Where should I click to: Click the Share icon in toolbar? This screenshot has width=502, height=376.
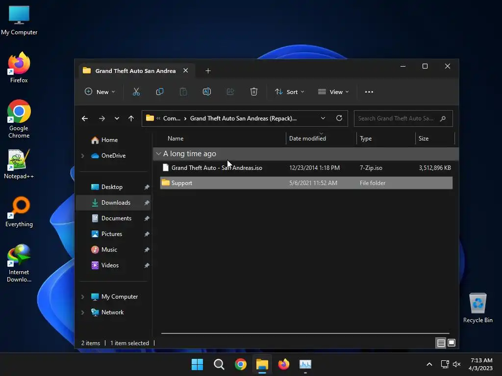230,92
